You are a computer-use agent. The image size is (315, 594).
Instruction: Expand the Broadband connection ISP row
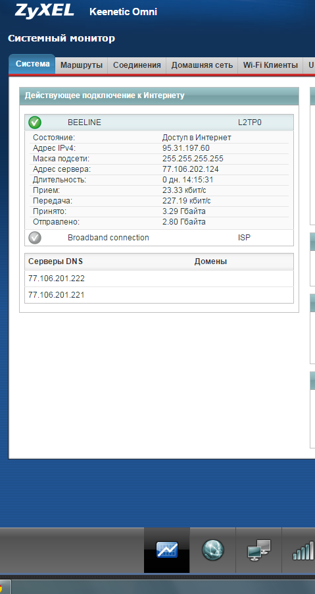tap(159, 238)
